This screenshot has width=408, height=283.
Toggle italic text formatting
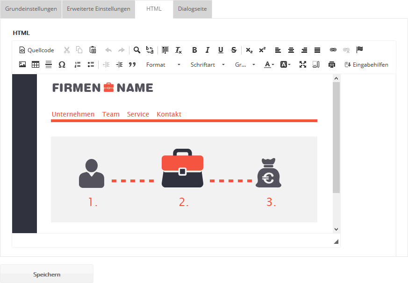click(208, 50)
